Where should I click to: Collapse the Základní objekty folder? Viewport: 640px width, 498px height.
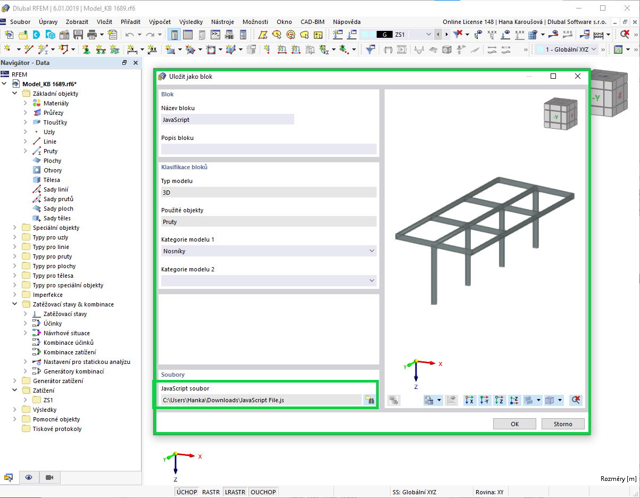click(14, 94)
